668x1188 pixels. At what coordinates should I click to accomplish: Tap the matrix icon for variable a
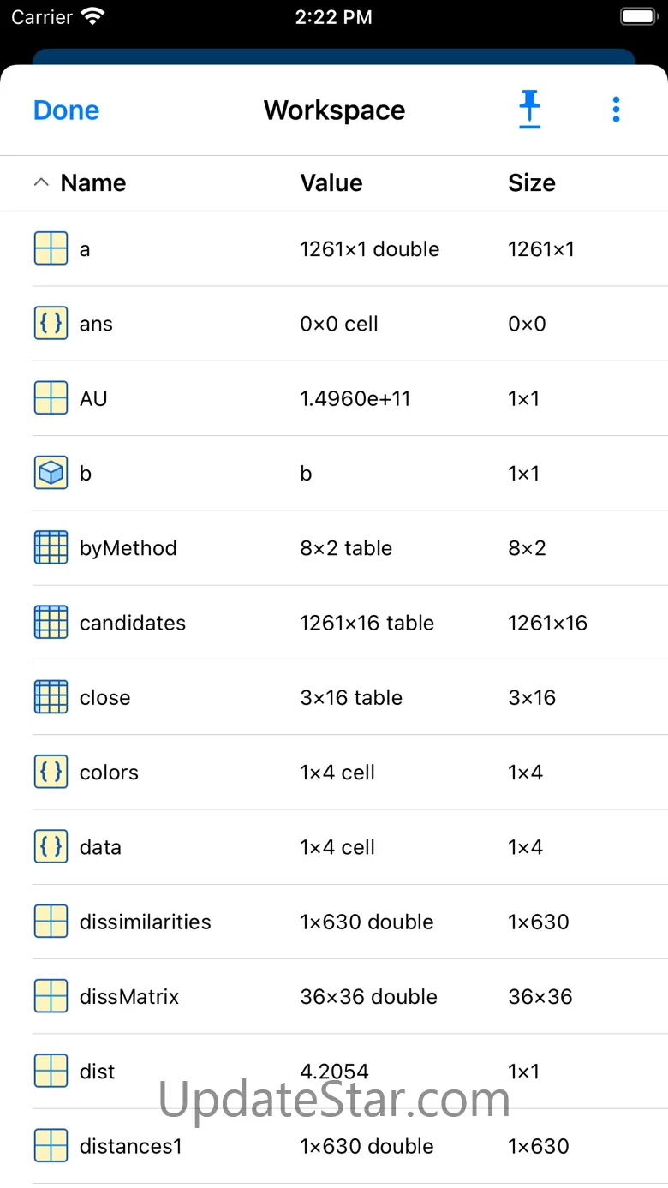coord(51,248)
